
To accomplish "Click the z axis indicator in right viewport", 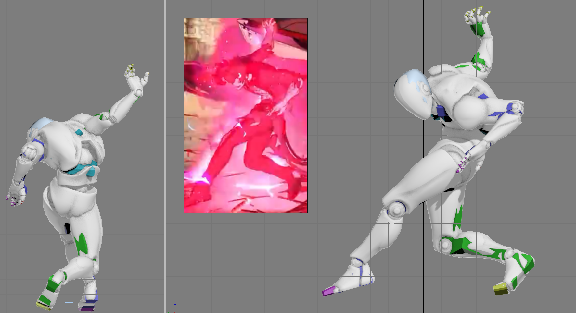I will click(175, 307).
